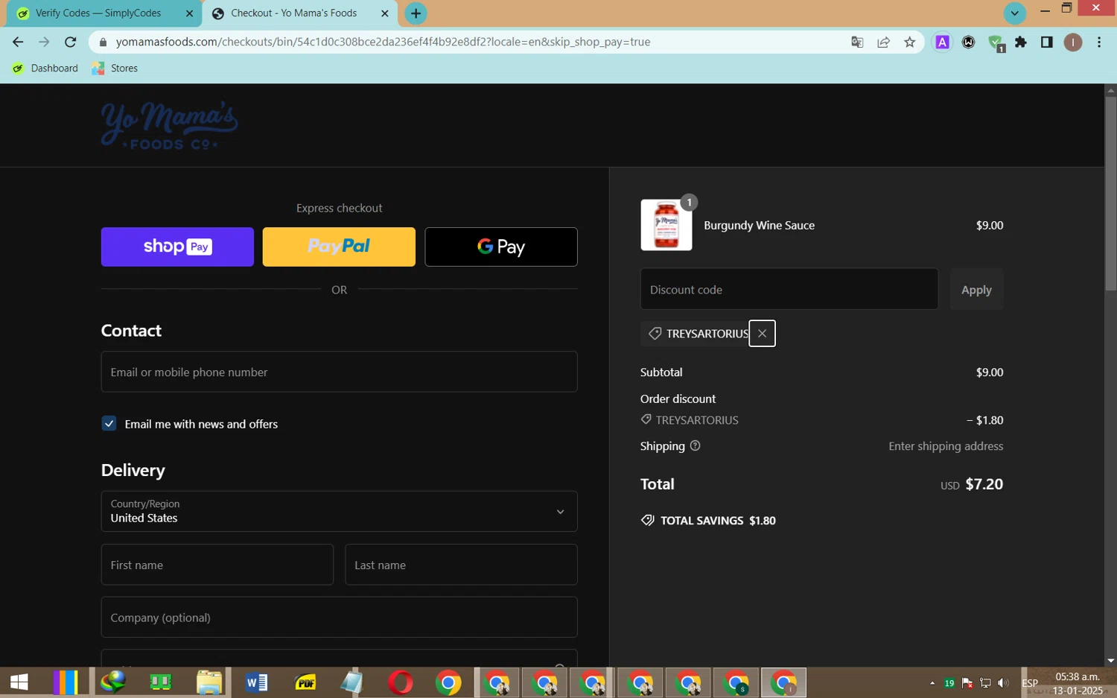Open the translate page icon

pyautogui.click(x=857, y=42)
